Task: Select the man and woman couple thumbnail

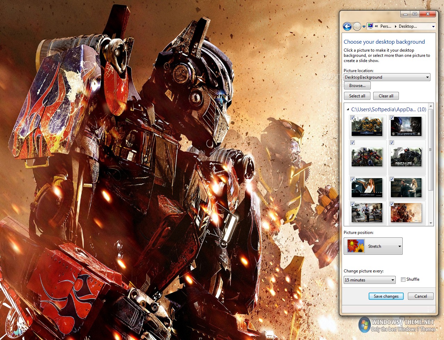Action: pyautogui.click(x=406, y=188)
